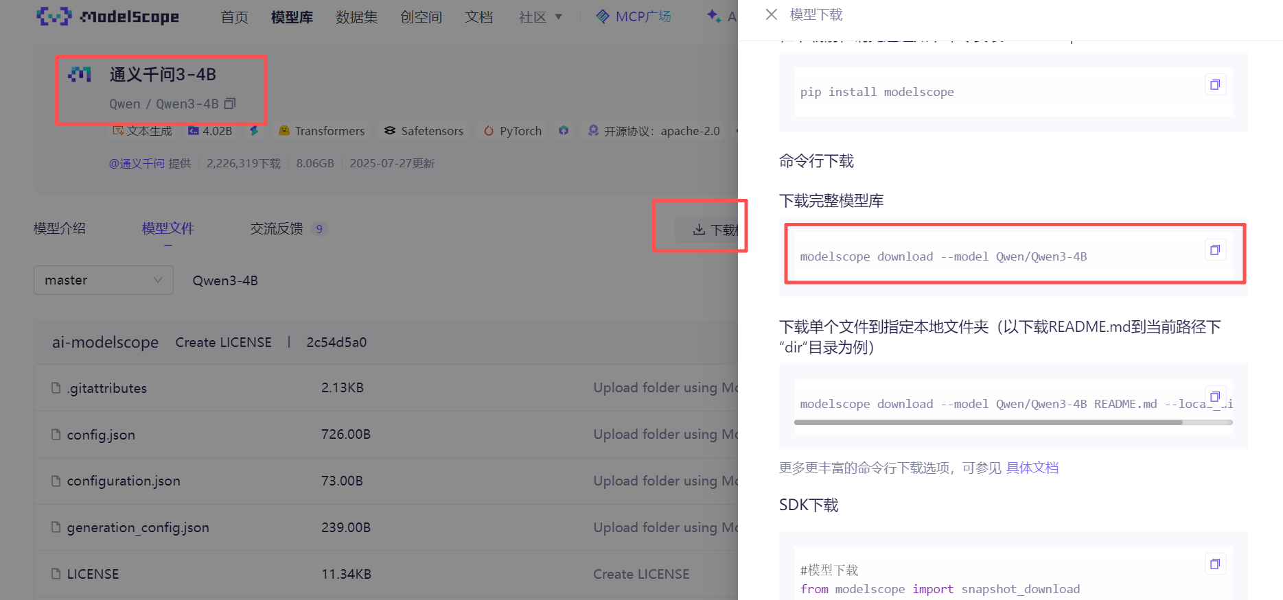Click the '11.34KB' file size cell

click(347, 574)
